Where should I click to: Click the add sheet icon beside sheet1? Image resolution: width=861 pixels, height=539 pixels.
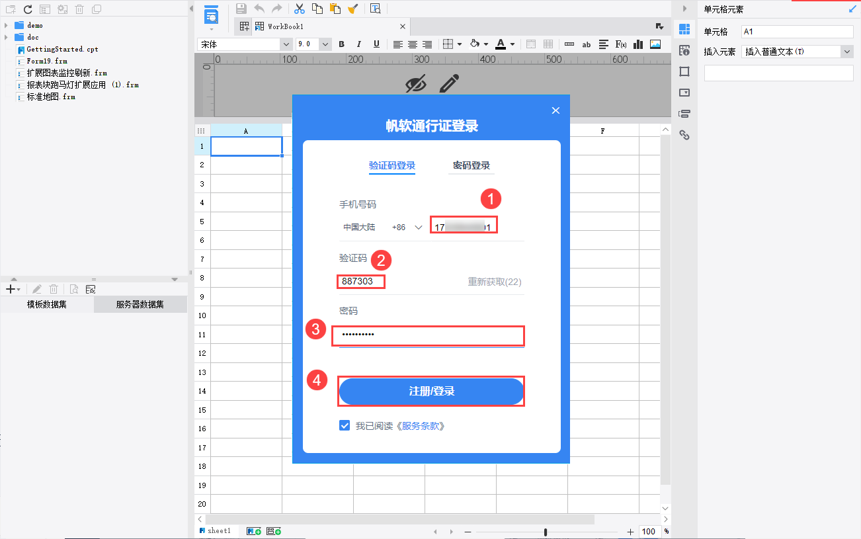point(253,531)
